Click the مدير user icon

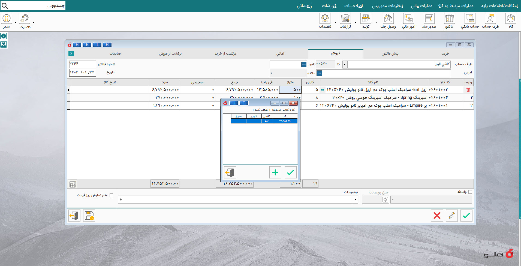pyautogui.click(x=6, y=18)
